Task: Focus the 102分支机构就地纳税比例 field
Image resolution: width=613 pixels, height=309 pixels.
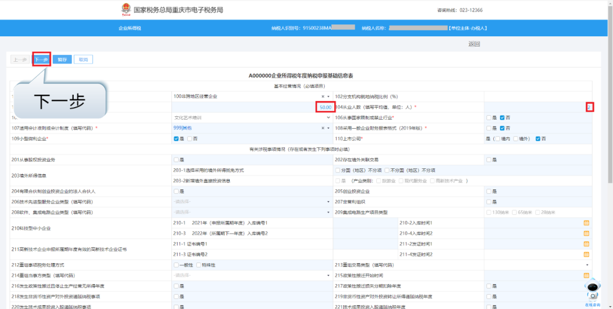Action: coord(538,96)
